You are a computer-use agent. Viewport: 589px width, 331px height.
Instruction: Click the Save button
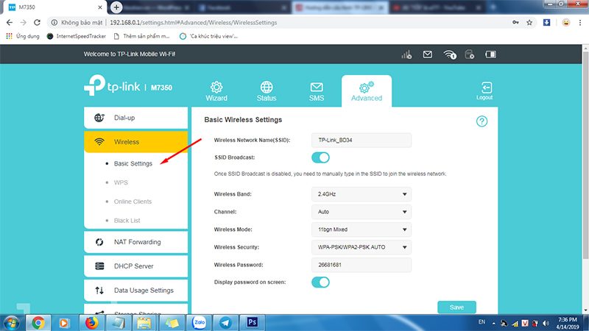click(x=456, y=307)
